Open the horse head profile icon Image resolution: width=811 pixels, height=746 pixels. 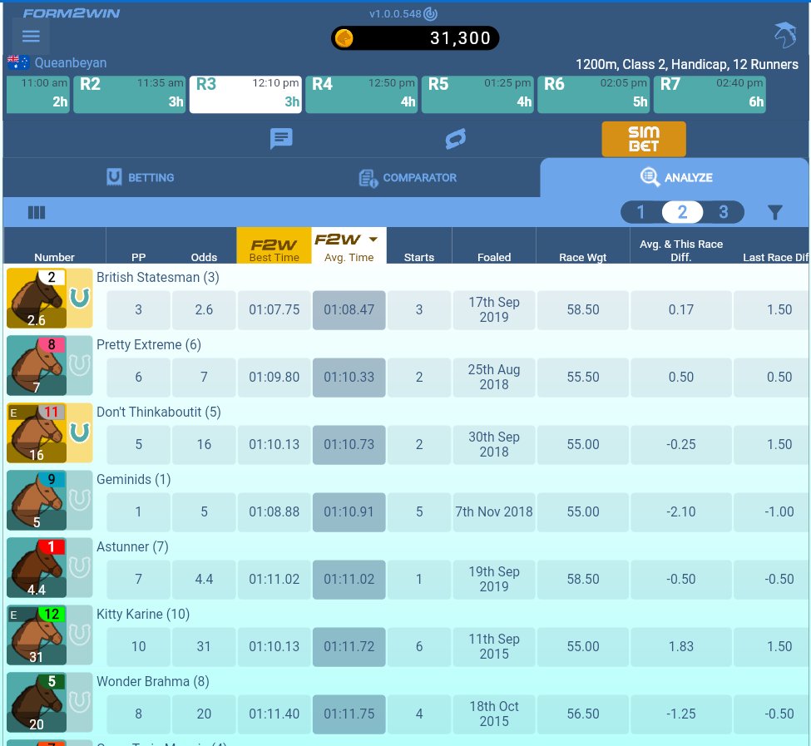[784, 35]
